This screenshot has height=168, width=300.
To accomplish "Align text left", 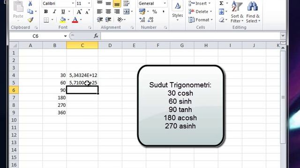I will 99,11.
